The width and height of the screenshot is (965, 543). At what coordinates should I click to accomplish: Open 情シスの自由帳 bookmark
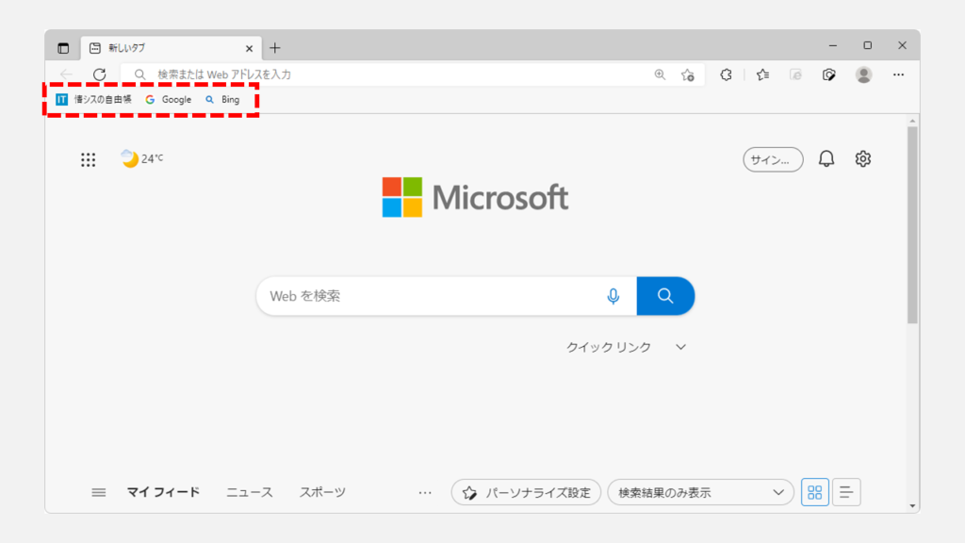(93, 99)
